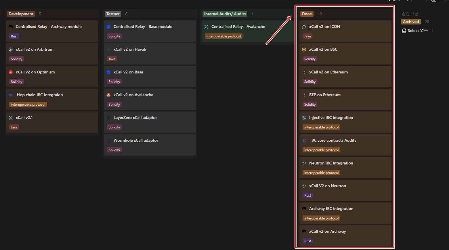Open the IBC core contracts Audits card

click(345, 145)
